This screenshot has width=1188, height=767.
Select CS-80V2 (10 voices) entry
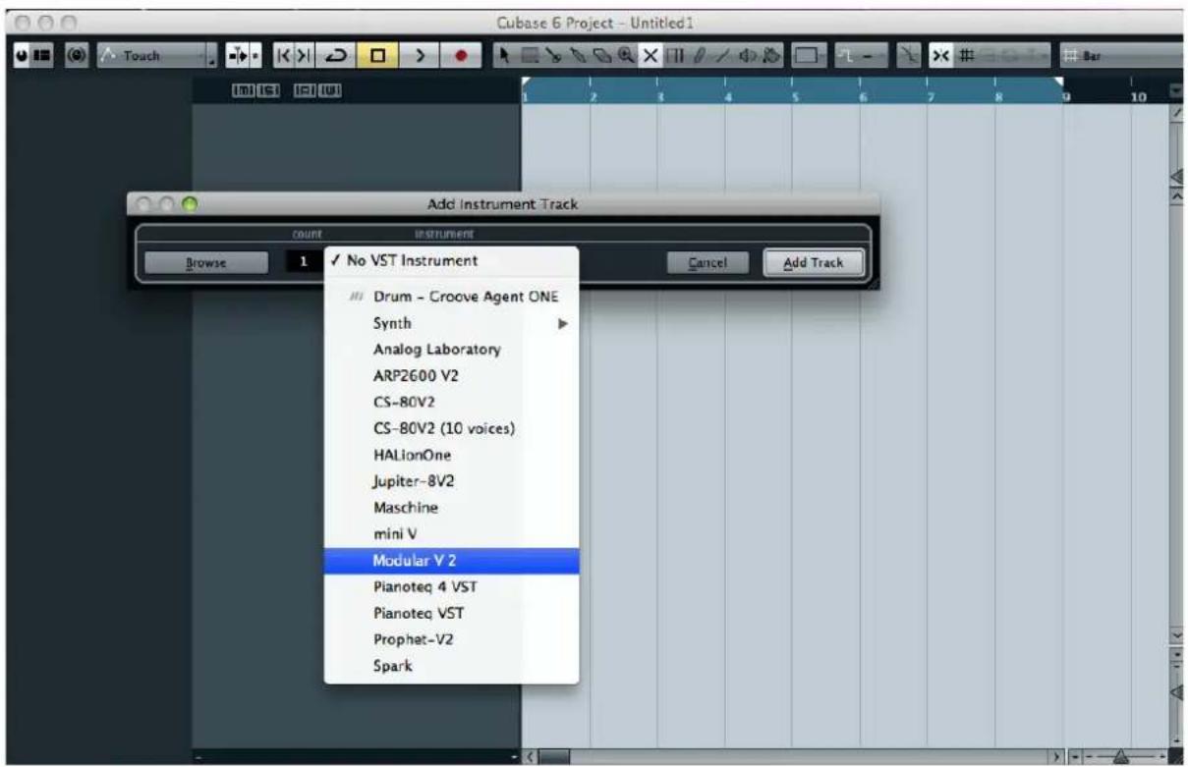[x=451, y=428]
